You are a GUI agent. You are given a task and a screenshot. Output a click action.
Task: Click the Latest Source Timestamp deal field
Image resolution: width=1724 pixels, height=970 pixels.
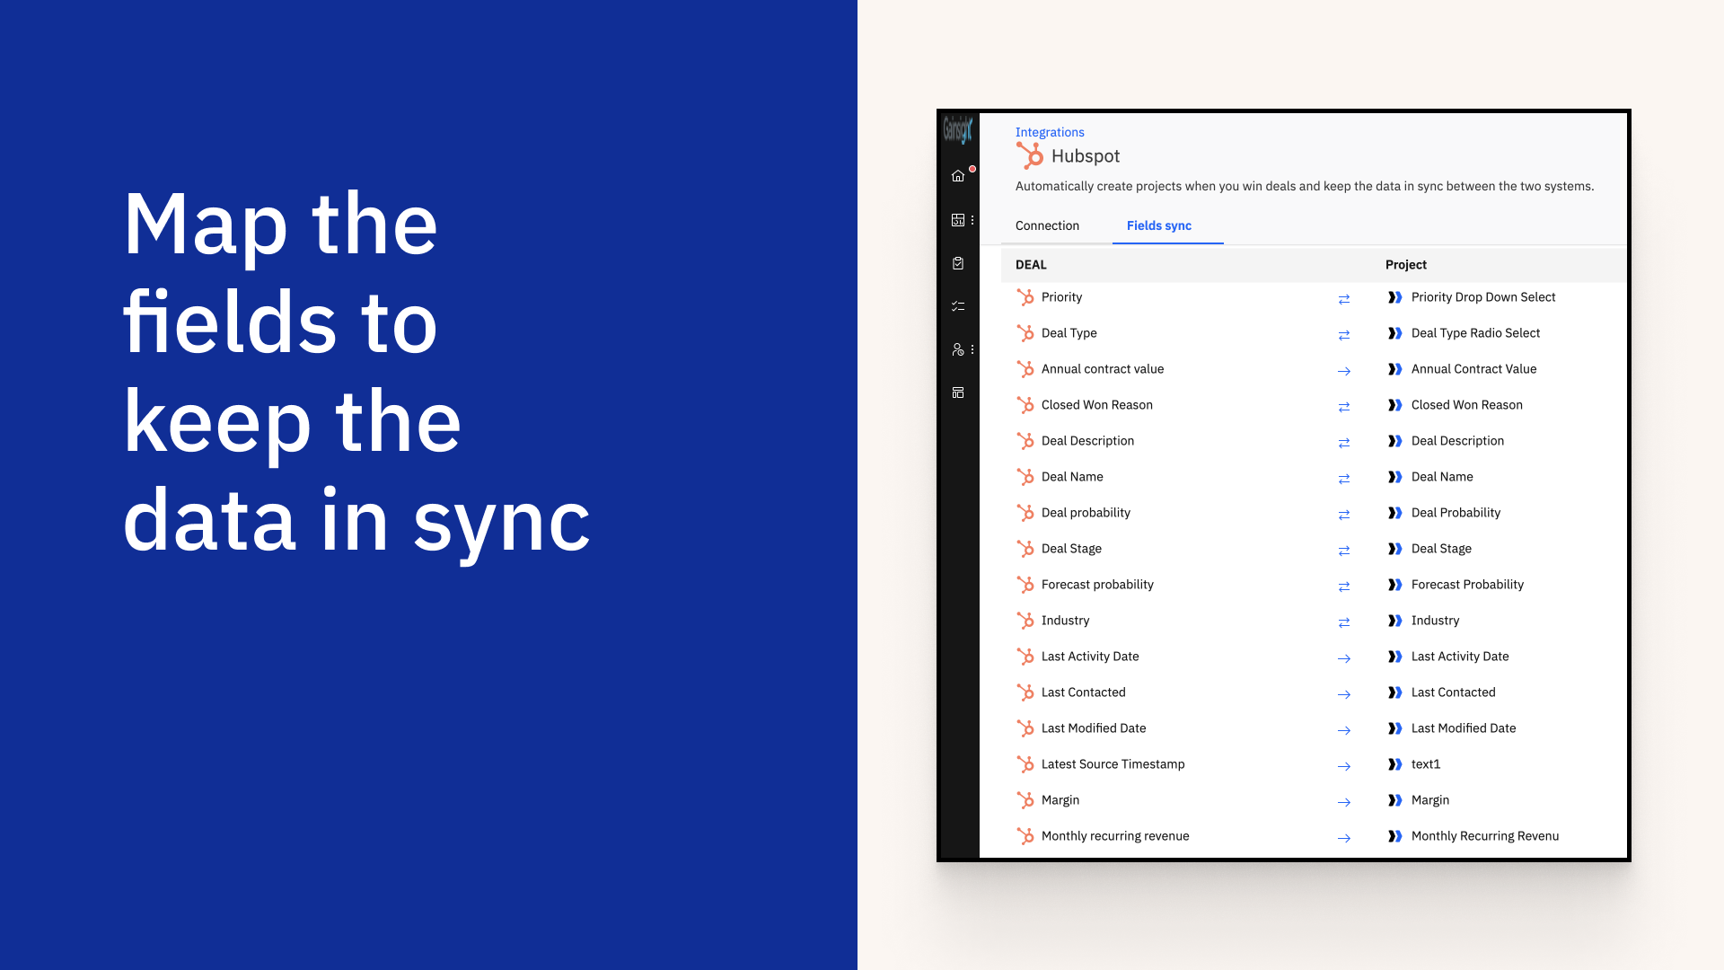[1113, 764]
